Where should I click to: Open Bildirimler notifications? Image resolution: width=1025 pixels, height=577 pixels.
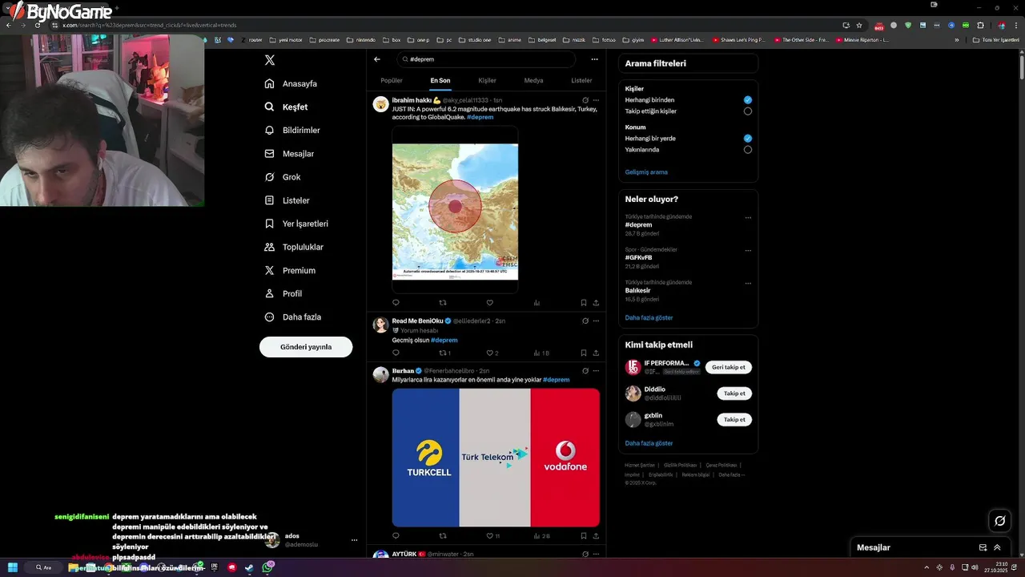click(x=292, y=130)
